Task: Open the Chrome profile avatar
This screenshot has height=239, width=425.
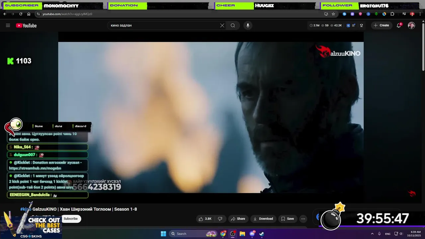Action: [x=412, y=14]
